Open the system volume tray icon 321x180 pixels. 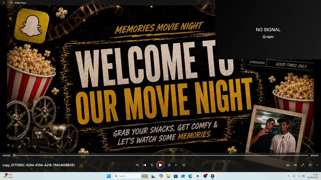coord(303,176)
